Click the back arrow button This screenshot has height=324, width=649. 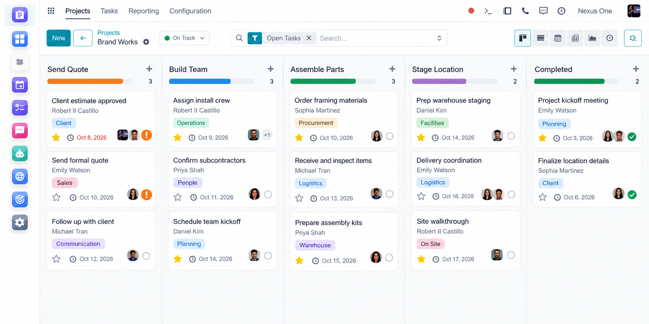[83, 38]
